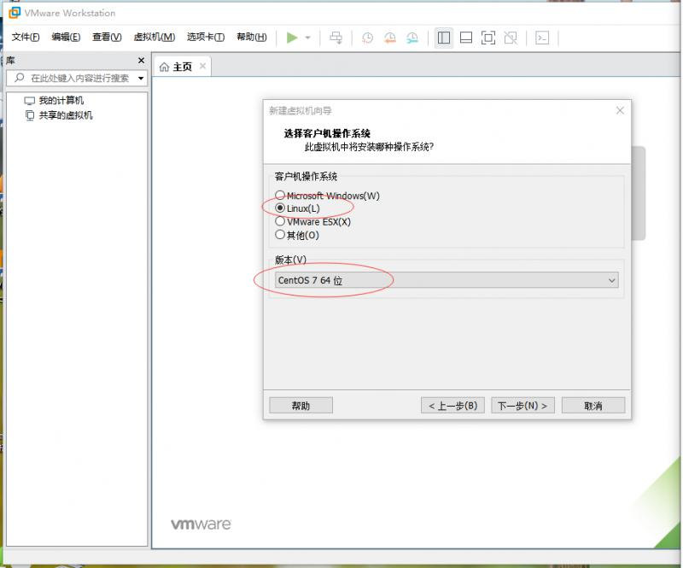
Task: Click the 帮助 button in the wizard
Action: [301, 405]
